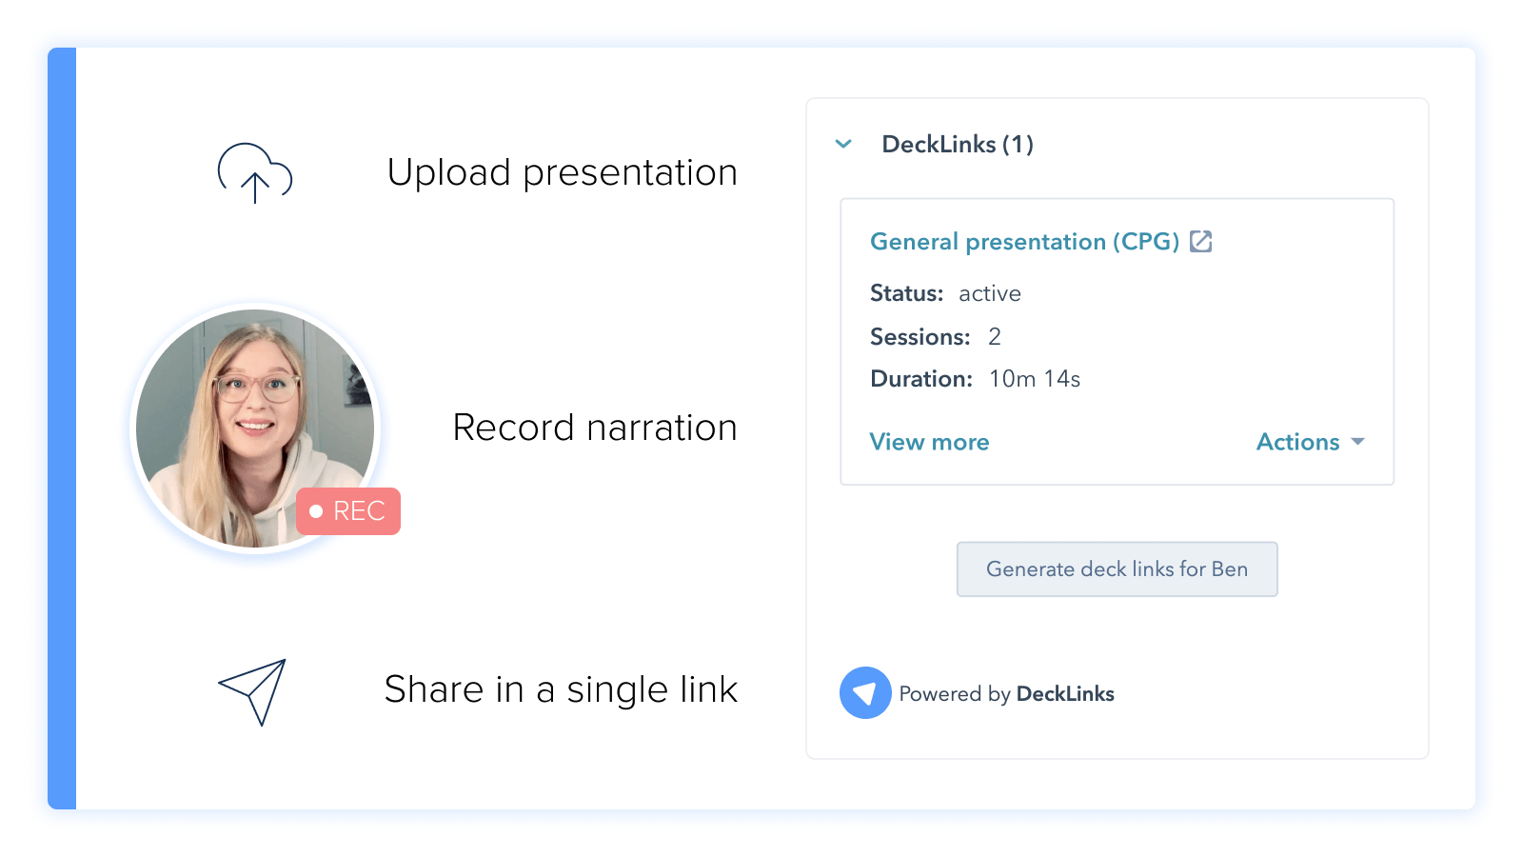Select the share icon next to single link text

(x=252, y=692)
